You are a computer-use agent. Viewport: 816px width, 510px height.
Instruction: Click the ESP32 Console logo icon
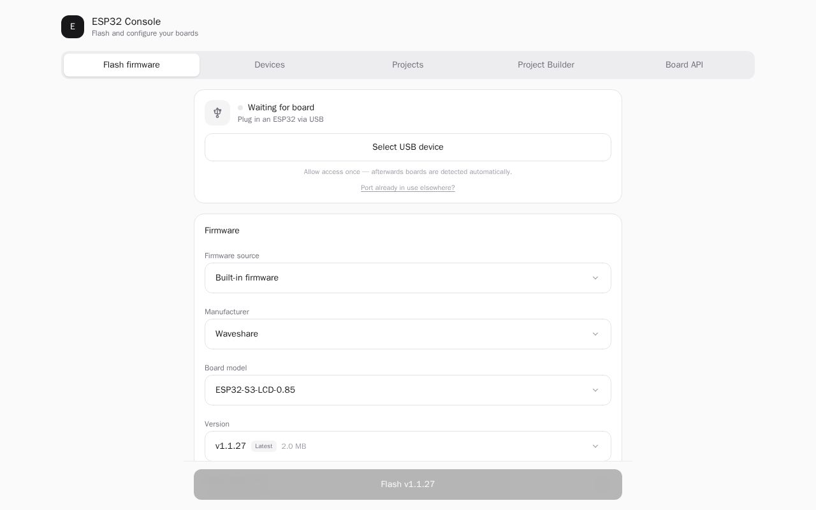point(73,27)
